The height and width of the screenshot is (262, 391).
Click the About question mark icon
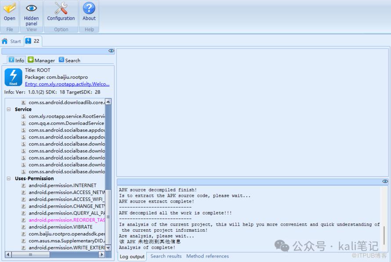[x=89, y=8]
